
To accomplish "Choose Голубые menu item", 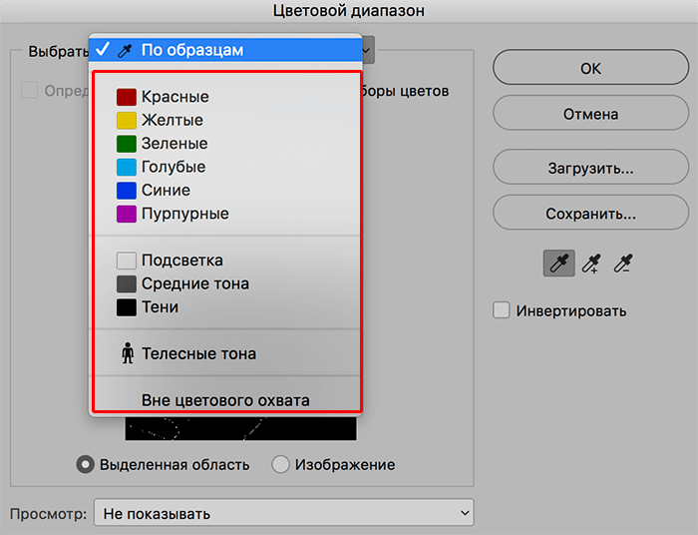I will coord(225,167).
